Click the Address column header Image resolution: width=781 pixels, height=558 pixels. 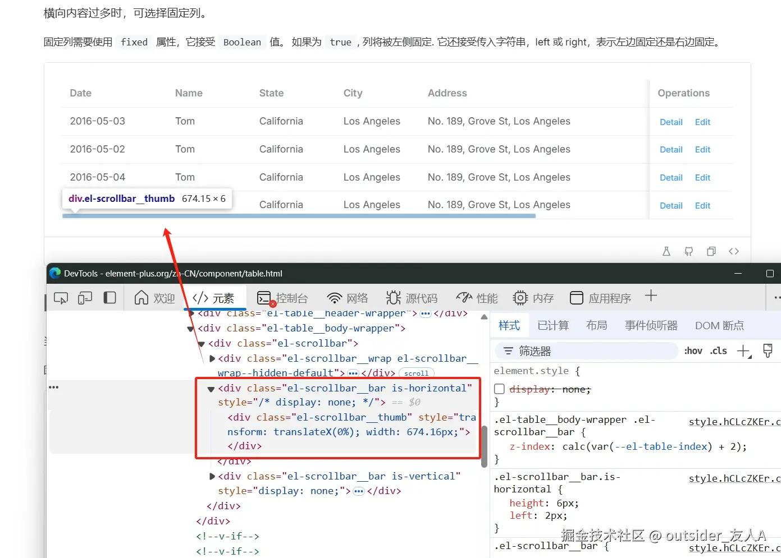coord(447,93)
